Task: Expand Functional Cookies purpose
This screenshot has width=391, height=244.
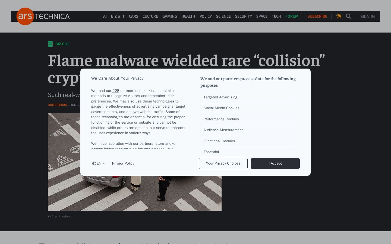Action: (248, 142)
